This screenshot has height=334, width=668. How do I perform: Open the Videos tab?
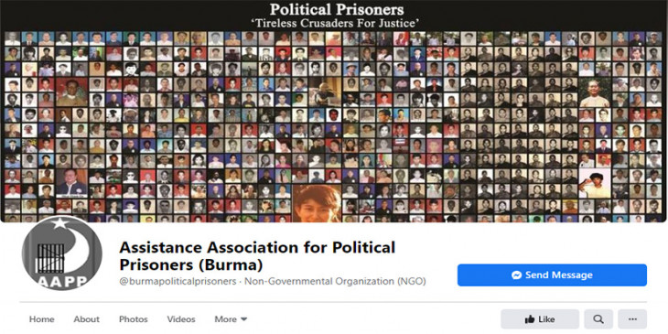(x=181, y=319)
